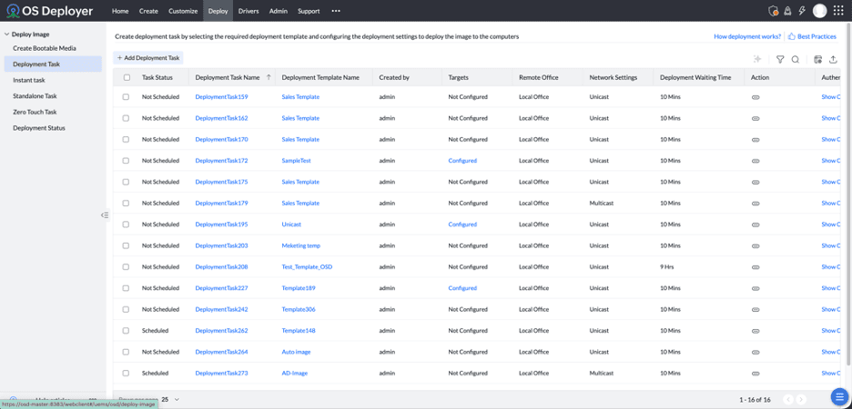Open the Customize menu
852x409 pixels.
tap(183, 11)
